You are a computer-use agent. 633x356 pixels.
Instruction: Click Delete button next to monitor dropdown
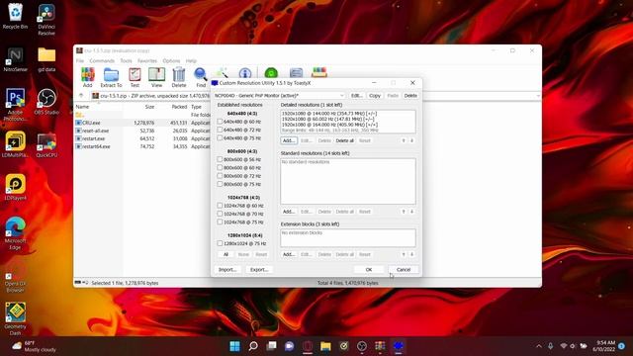pyautogui.click(x=410, y=96)
